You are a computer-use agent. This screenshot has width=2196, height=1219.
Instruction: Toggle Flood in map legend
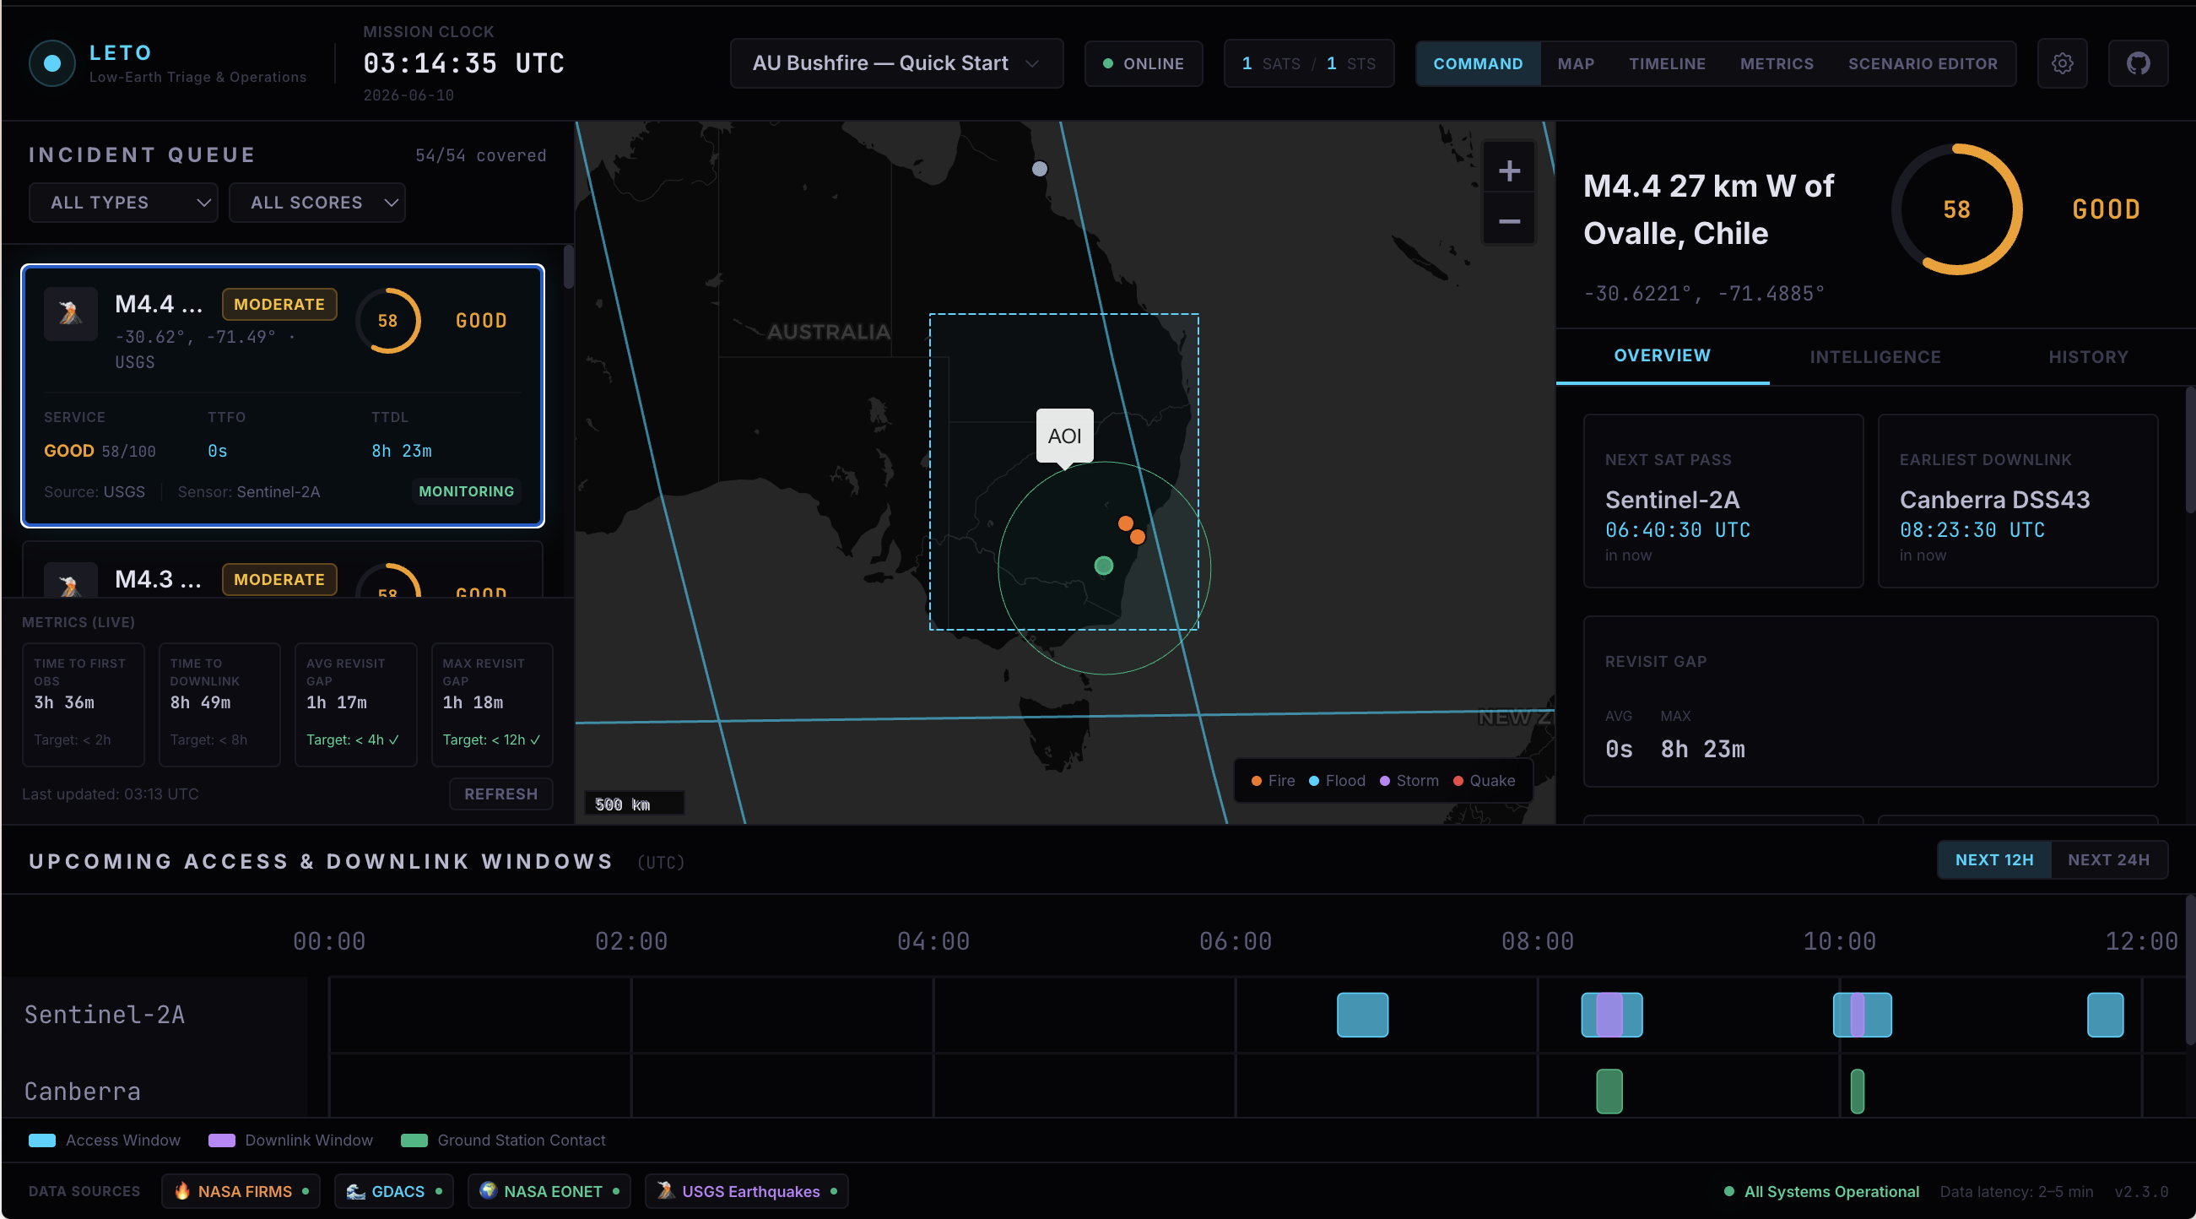tap(1337, 780)
